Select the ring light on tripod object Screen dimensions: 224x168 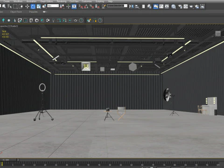43,102
